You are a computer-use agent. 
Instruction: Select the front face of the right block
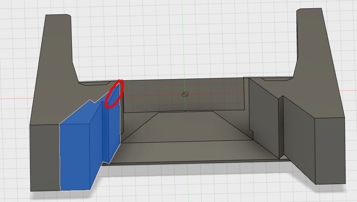coord(330,151)
